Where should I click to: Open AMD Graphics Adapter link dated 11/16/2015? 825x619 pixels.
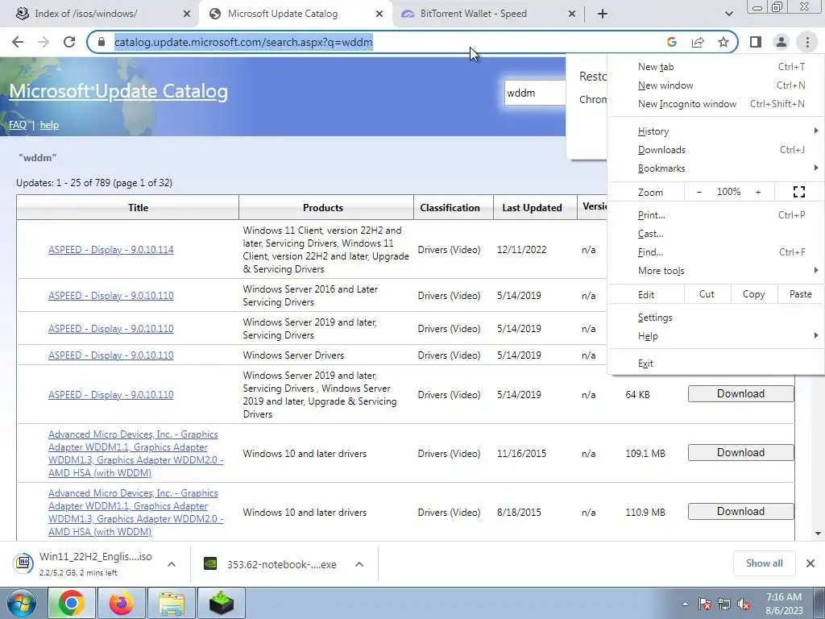[x=135, y=454]
